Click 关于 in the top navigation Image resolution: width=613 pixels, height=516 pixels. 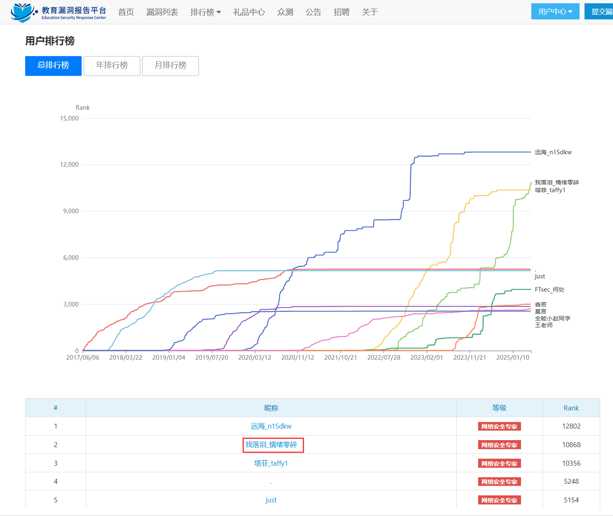click(x=370, y=12)
